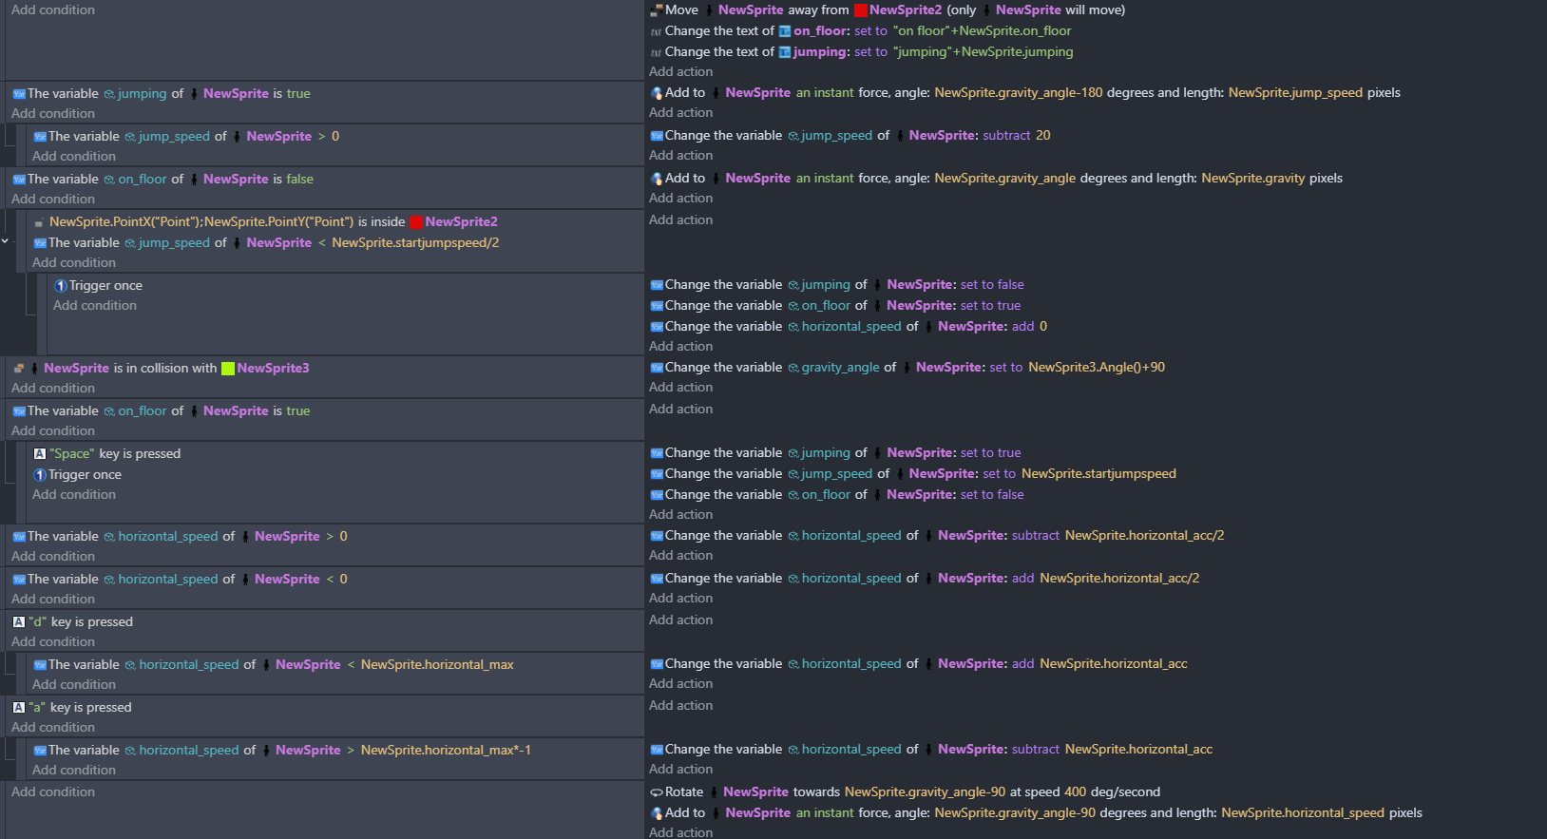Click Add condition below "a" key is pressed
The width and height of the screenshot is (1547, 839).
point(53,728)
